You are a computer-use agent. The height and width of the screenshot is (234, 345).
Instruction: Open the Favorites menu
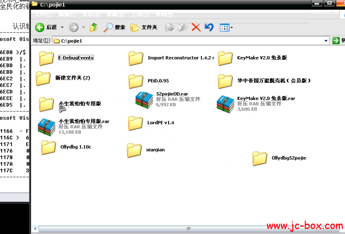point(116,15)
